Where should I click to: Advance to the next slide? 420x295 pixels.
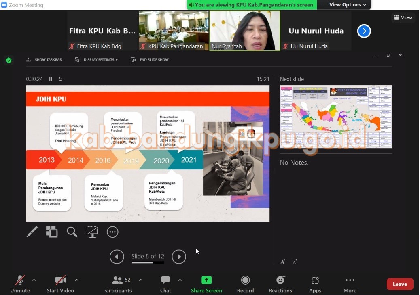pyautogui.click(x=179, y=257)
